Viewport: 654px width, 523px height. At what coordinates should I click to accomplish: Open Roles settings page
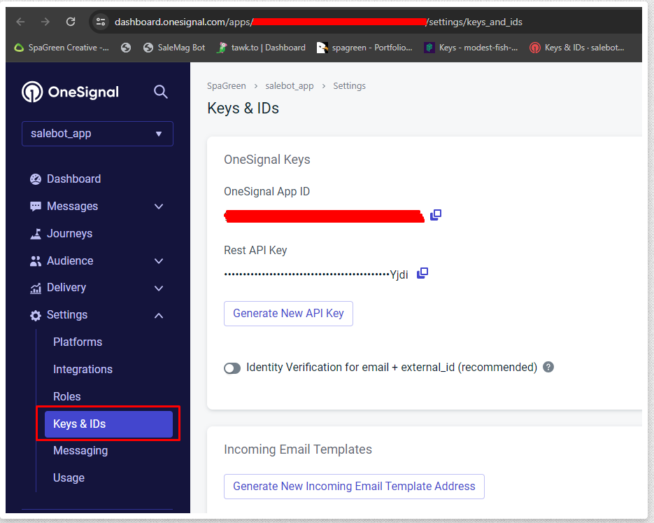pyautogui.click(x=66, y=396)
